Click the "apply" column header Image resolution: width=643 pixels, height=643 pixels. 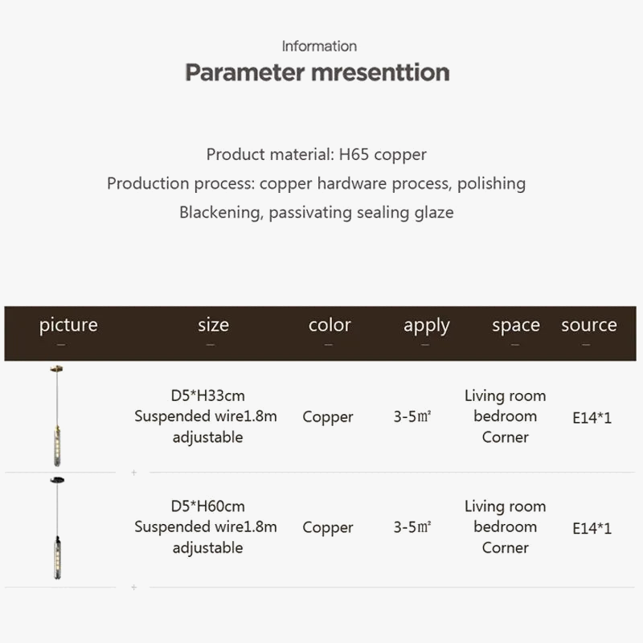pos(427,326)
